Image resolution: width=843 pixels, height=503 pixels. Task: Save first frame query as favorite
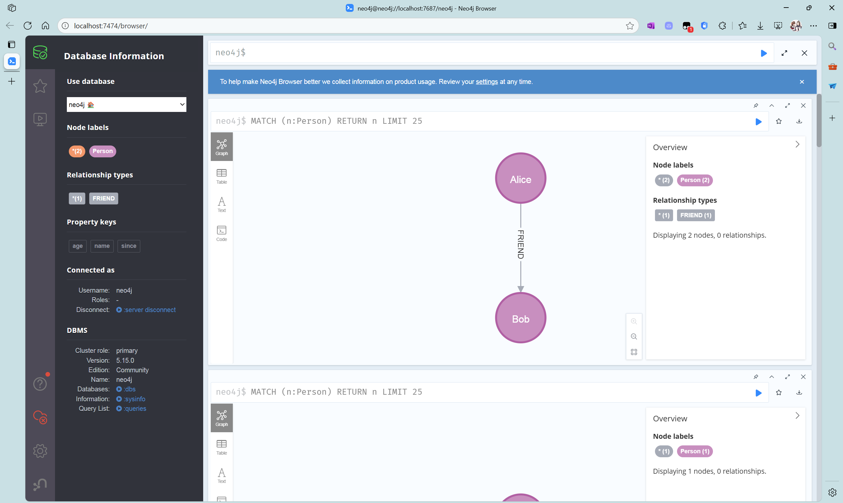(x=779, y=121)
